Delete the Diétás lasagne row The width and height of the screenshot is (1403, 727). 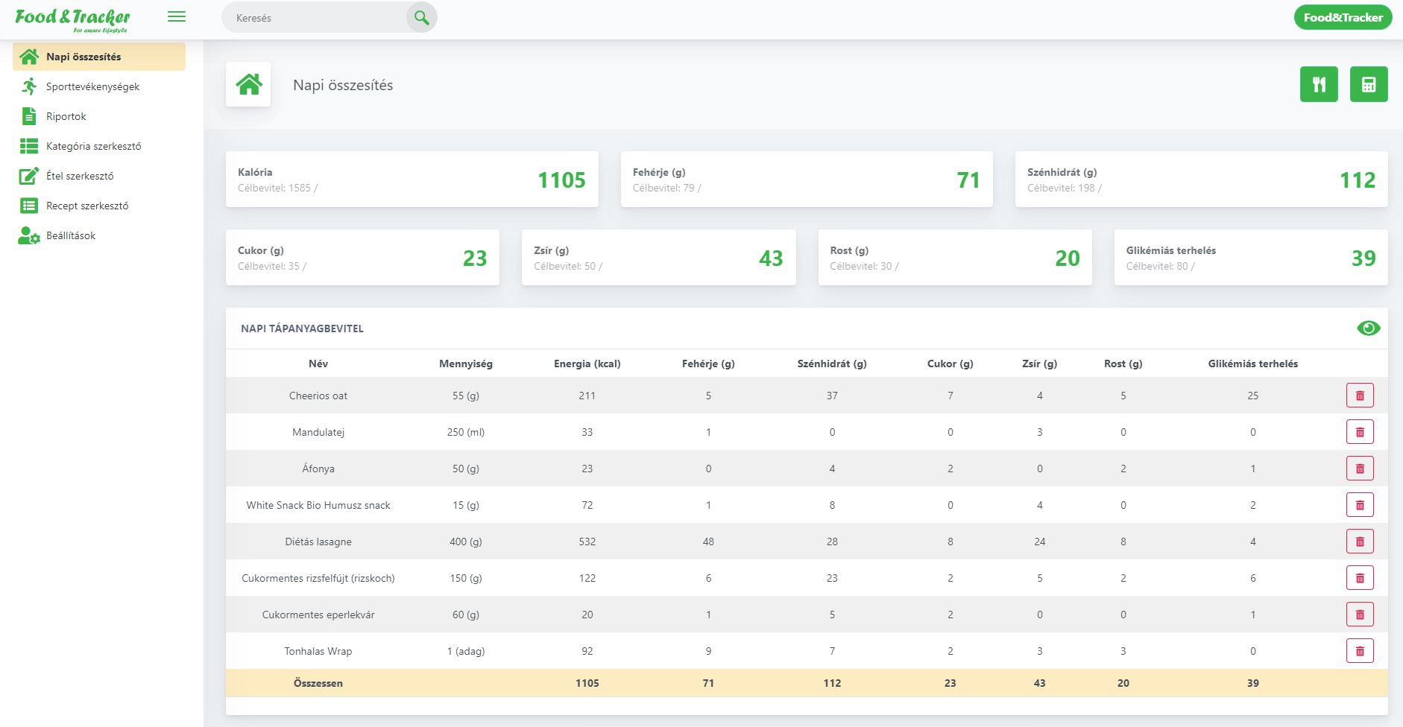tap(1360, 542)
